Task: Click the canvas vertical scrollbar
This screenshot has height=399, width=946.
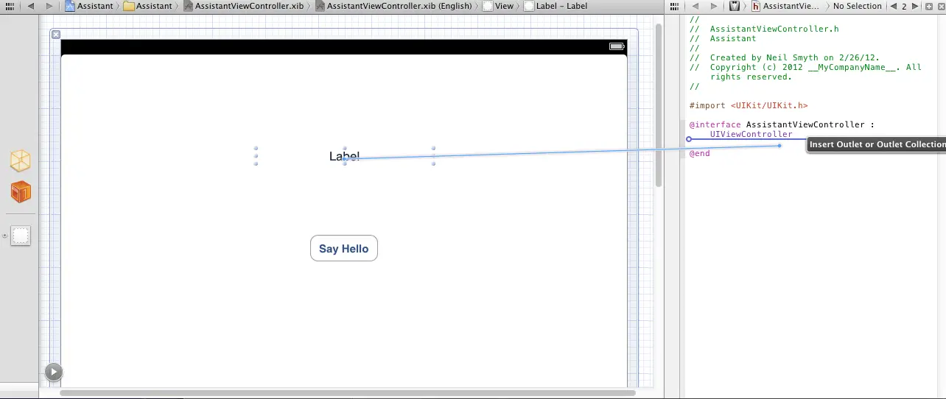Action: point(658,110)
